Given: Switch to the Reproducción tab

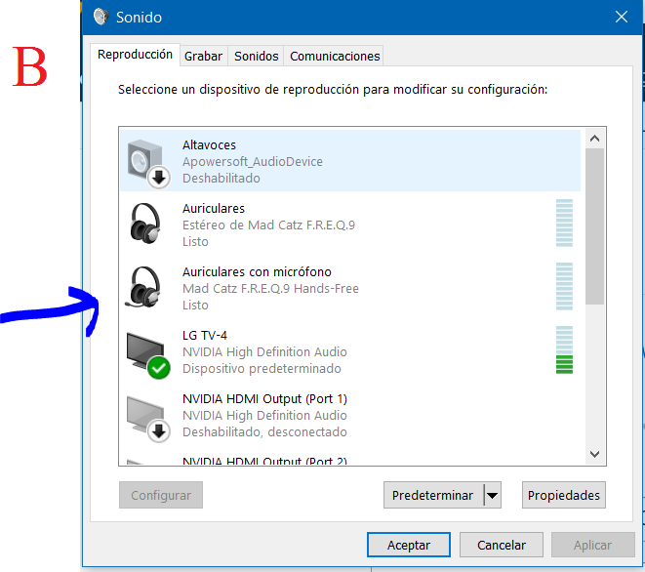Looking at the screenshot, I should (135, 55).
